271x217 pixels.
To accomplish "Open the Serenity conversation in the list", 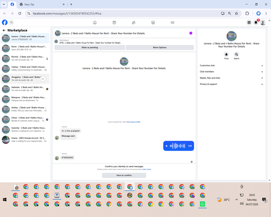I will [x=25, y=129].
